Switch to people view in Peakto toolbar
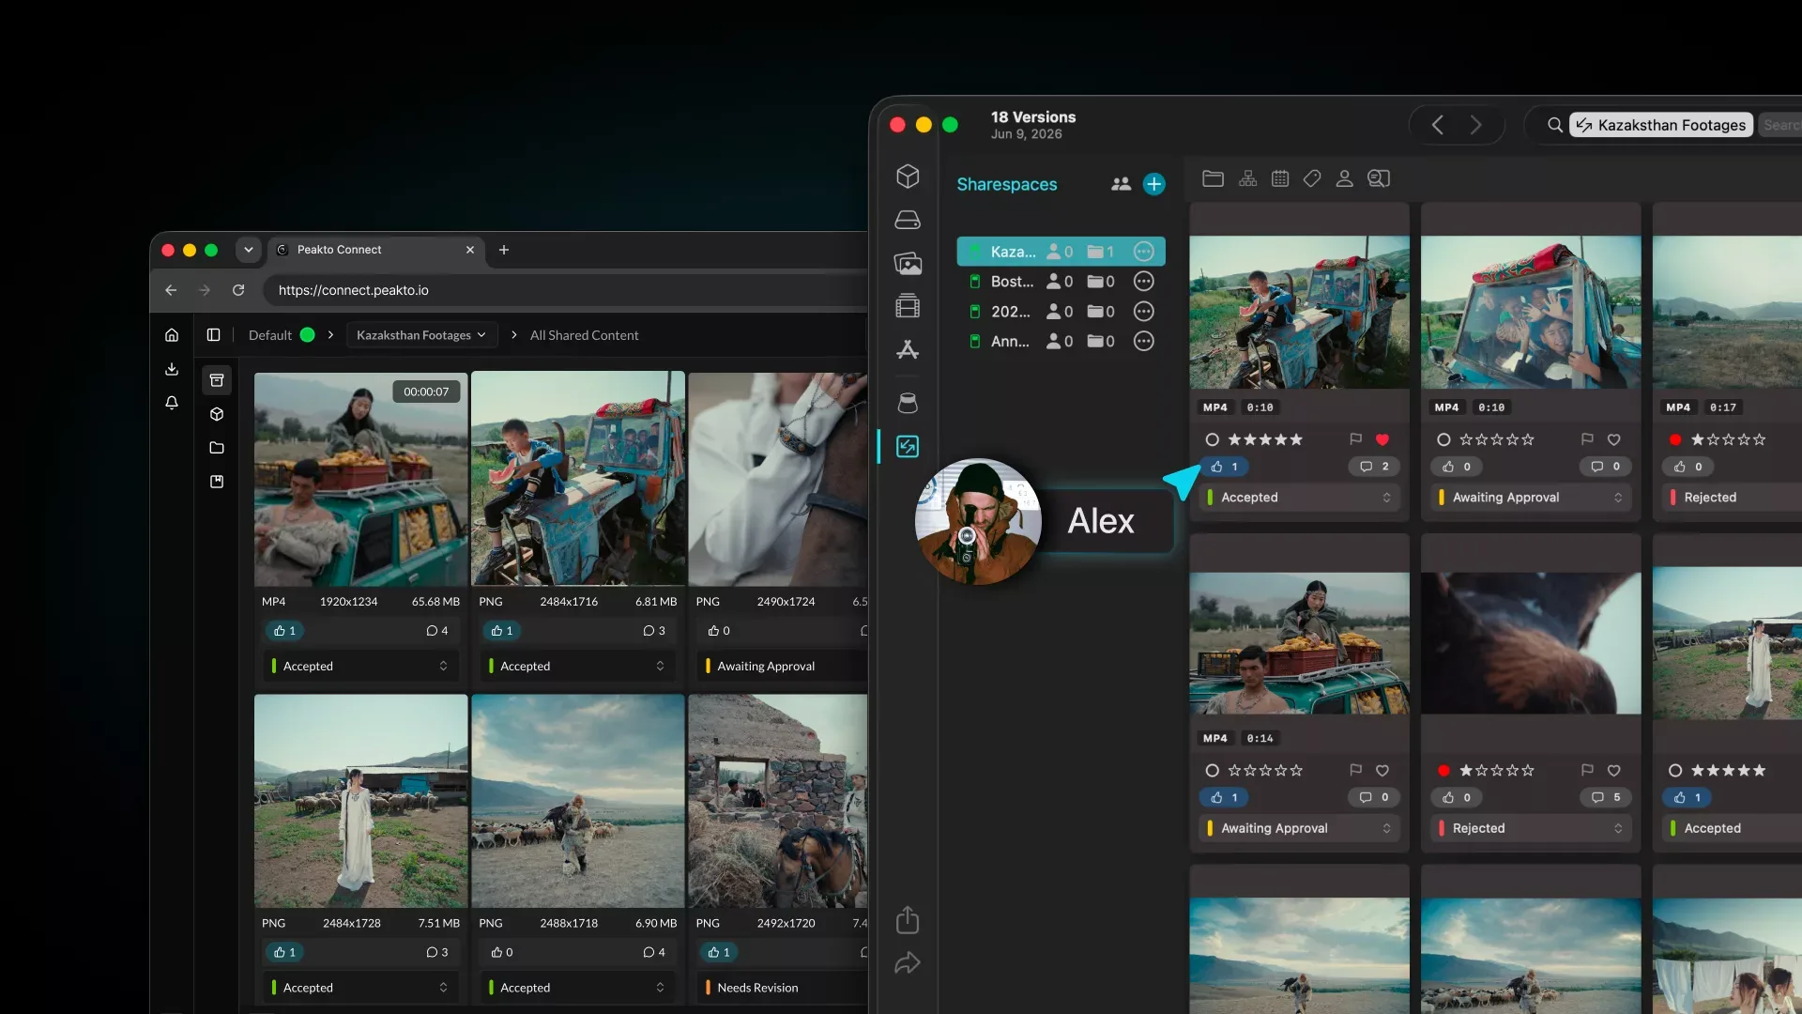The image size is (1802, 1014). [1344, 178]
